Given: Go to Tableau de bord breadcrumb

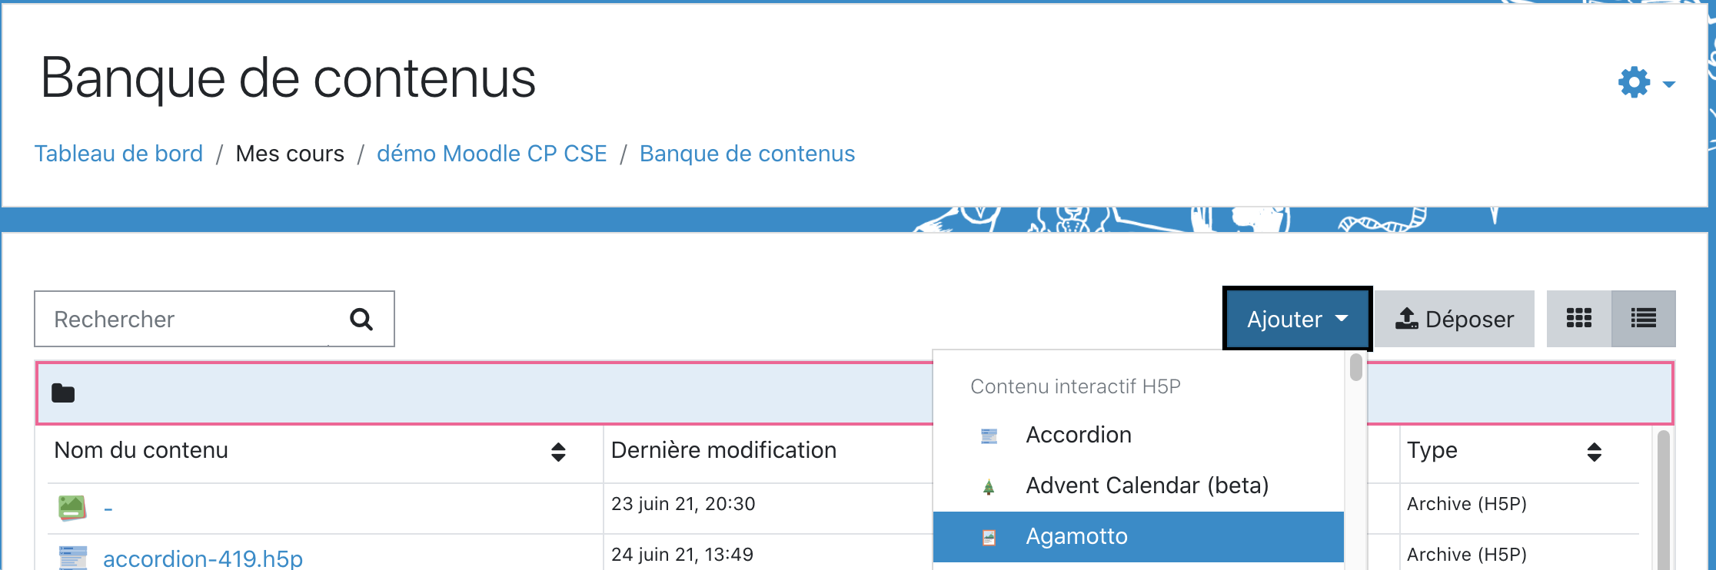Looking at the screenshot, I should pyautogui.click(x=118, y=154).
